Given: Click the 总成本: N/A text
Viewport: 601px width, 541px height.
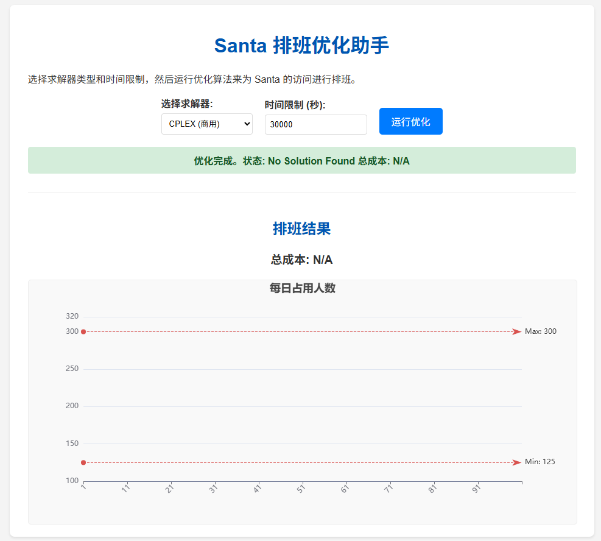Looking at the screenshot, I should point(301,260).
